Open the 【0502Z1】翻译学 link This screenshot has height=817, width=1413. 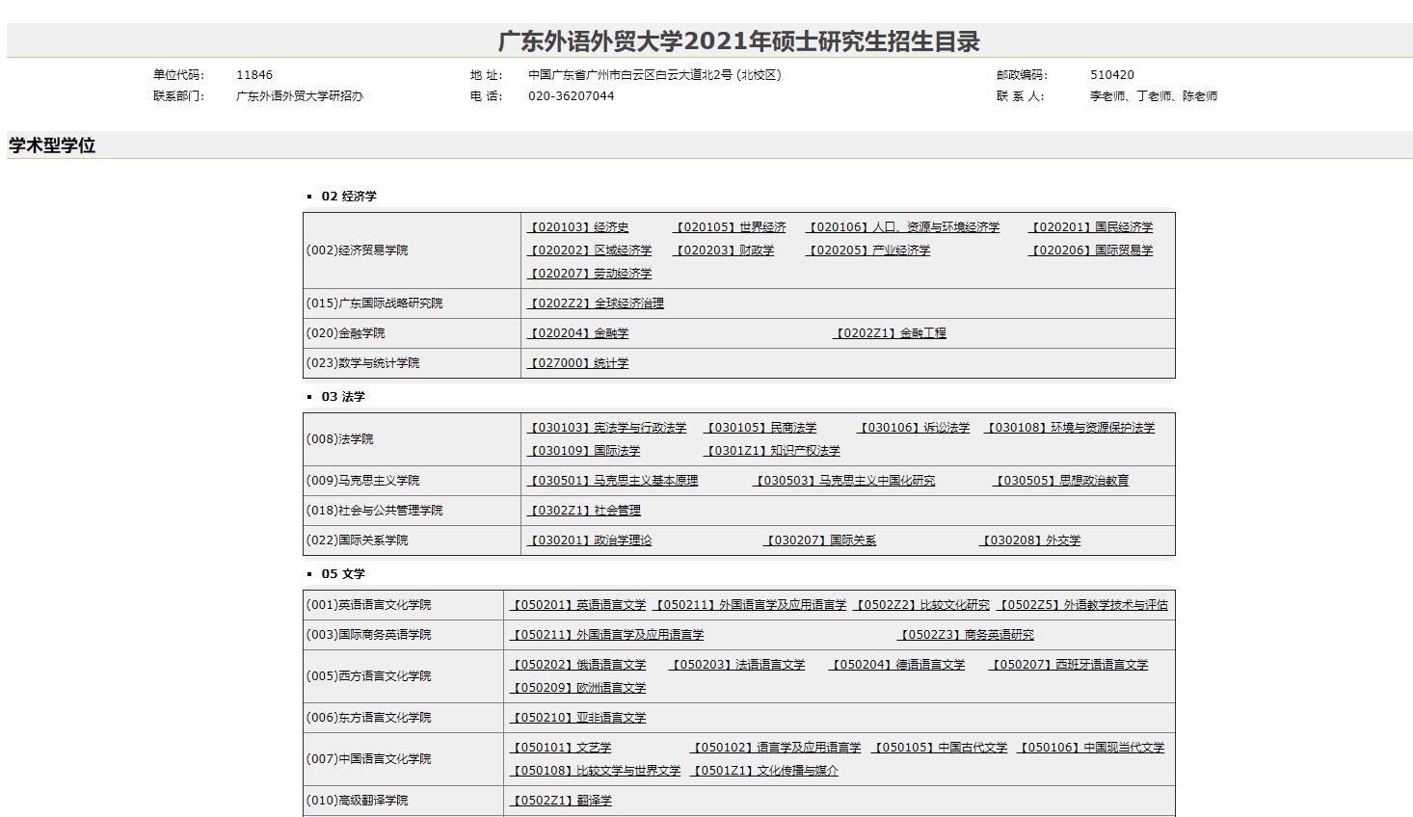[x=560, y=801]
